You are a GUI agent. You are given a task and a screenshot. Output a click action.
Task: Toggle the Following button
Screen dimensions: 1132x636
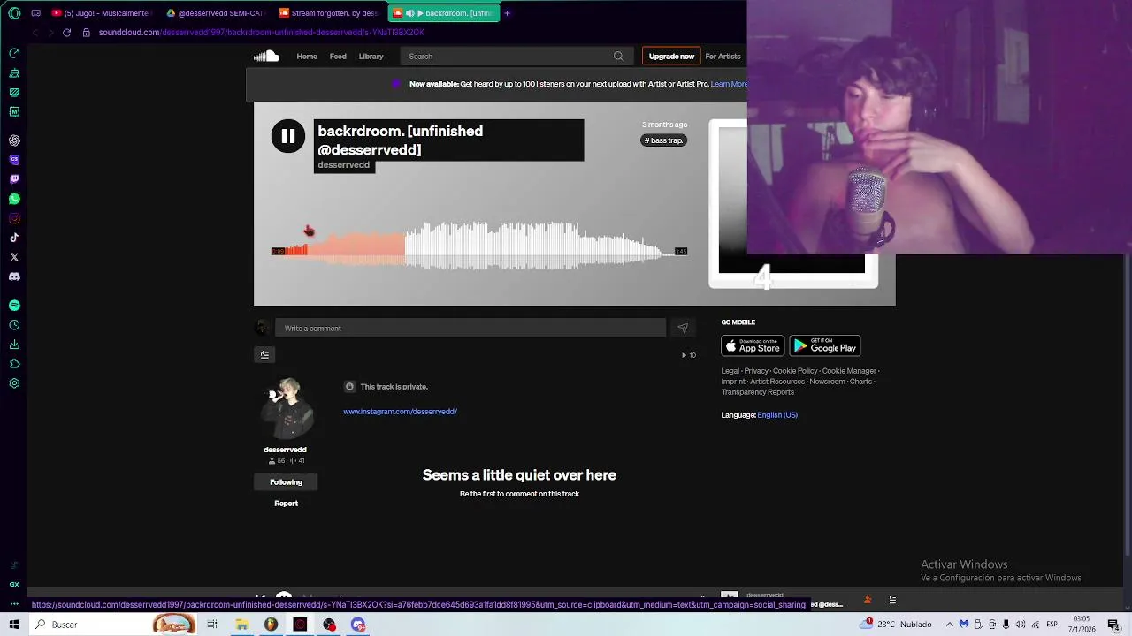(x=286, y=482)
